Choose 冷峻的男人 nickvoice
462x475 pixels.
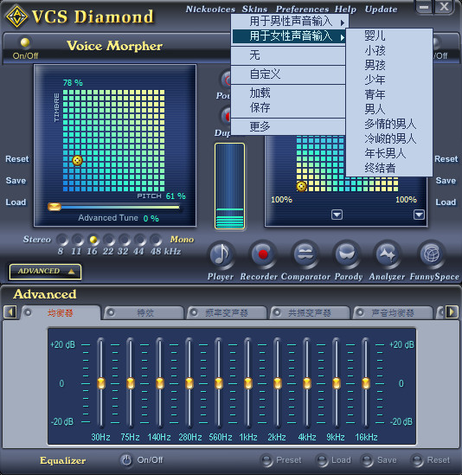390,138
